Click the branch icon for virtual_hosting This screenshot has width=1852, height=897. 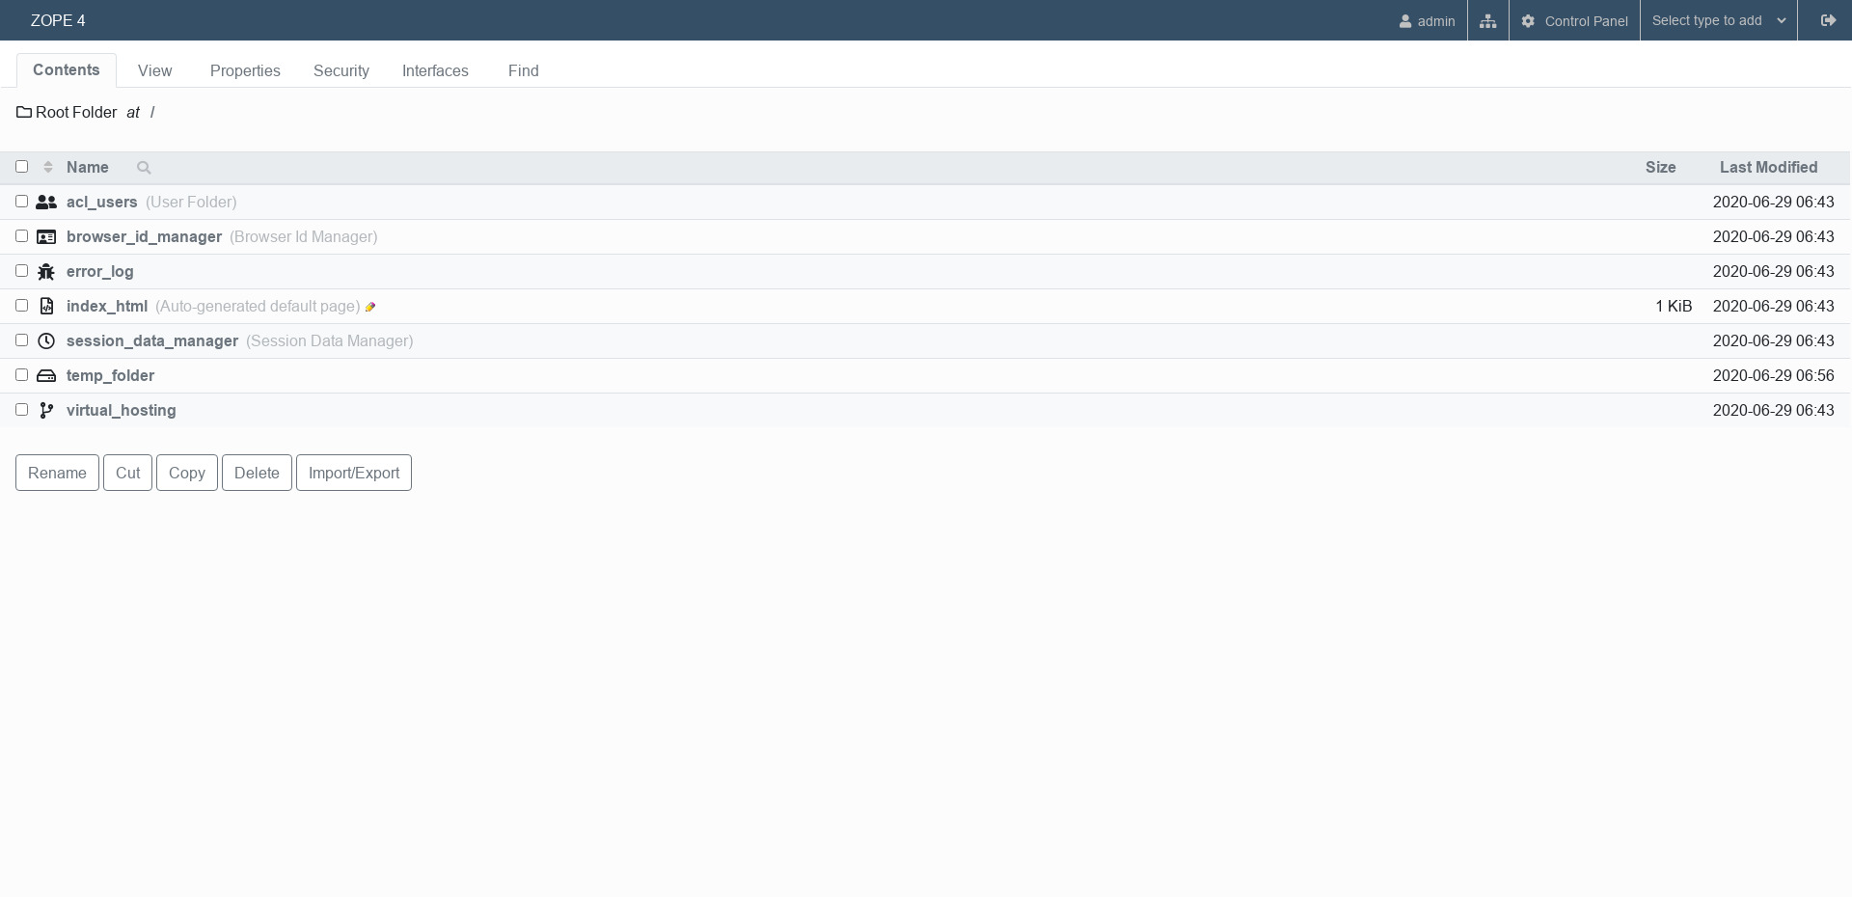[x=46, y=411]
